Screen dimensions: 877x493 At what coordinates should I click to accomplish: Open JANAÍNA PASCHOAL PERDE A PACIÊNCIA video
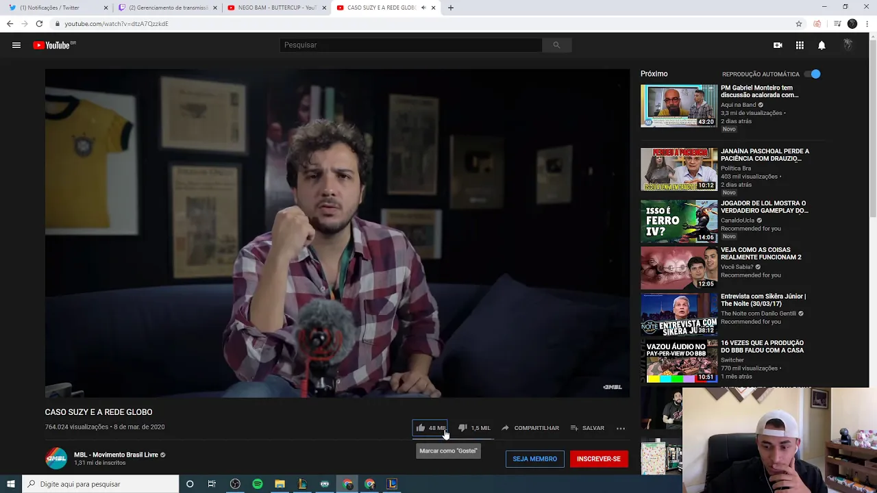coord(765,155)
